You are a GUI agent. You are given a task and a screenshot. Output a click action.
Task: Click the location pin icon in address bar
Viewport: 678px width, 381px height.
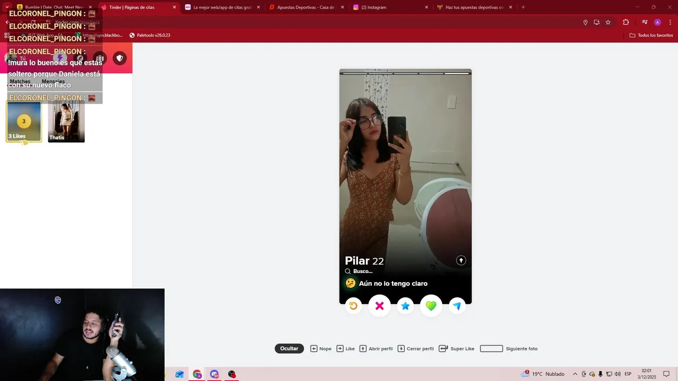pyautogui.click(x=585, y=22)
